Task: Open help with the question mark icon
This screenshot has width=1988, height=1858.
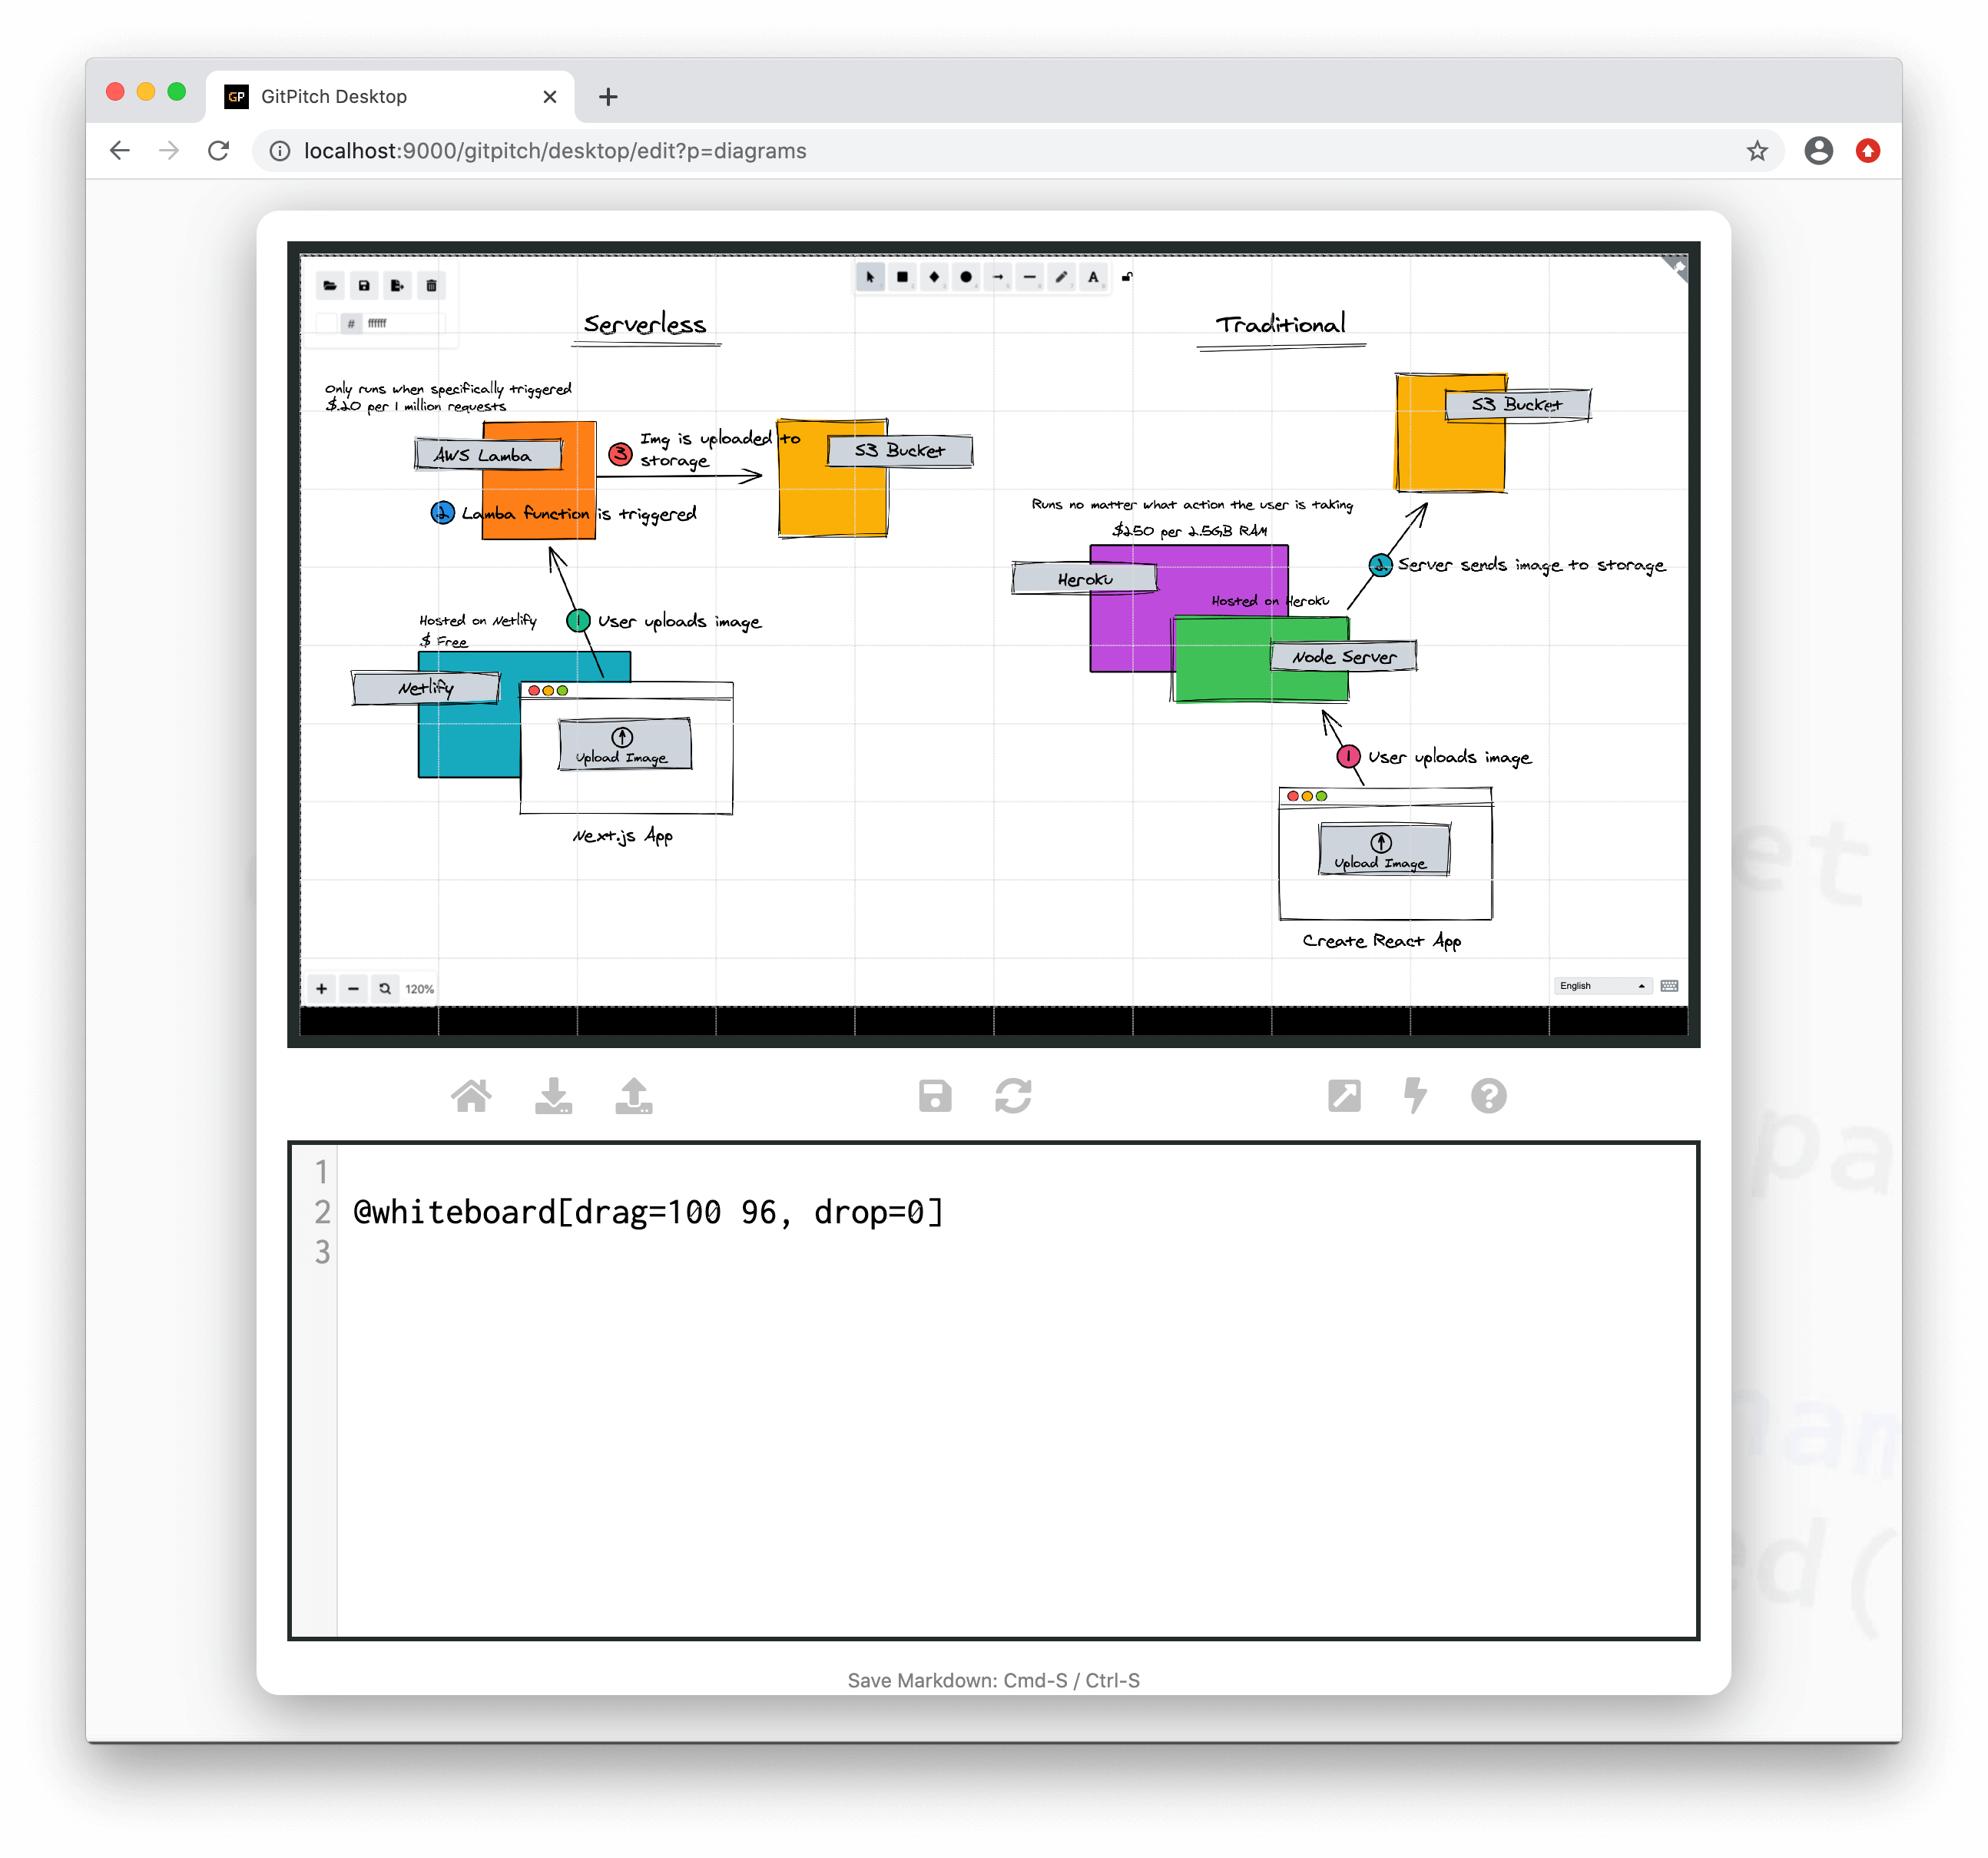Action: coord(1490,1097)
